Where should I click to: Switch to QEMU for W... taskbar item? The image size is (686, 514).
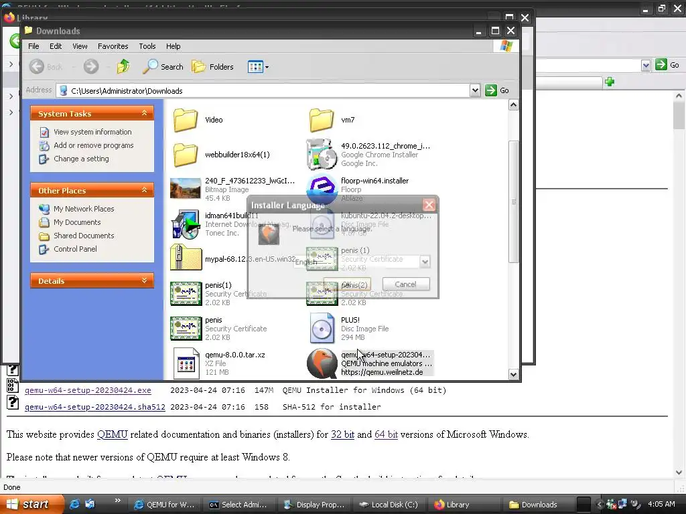tap(165, 505)
